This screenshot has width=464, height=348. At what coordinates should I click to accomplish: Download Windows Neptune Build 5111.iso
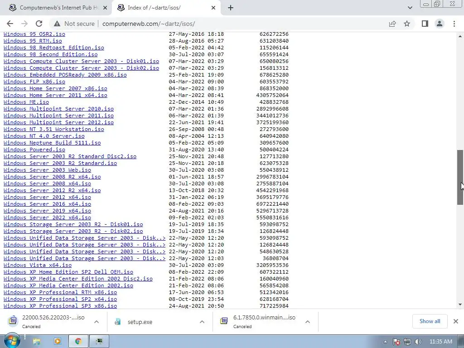(x=52, y=143)
